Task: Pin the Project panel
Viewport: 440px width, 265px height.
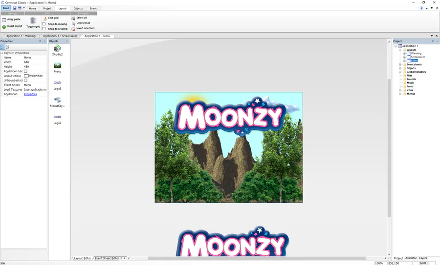Action: pyautogui.click(x=433, y=41)
